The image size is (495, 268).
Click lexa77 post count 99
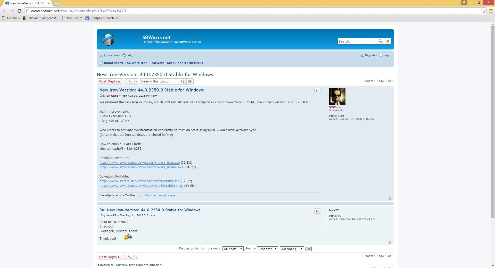coord(340,216)
